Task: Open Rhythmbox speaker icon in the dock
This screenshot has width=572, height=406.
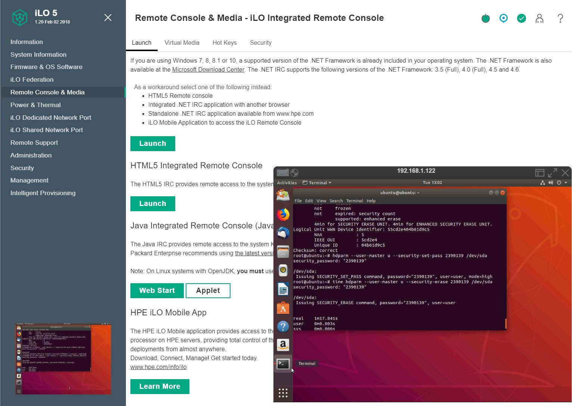Action: pyautogui.click(x=283, y=271)
